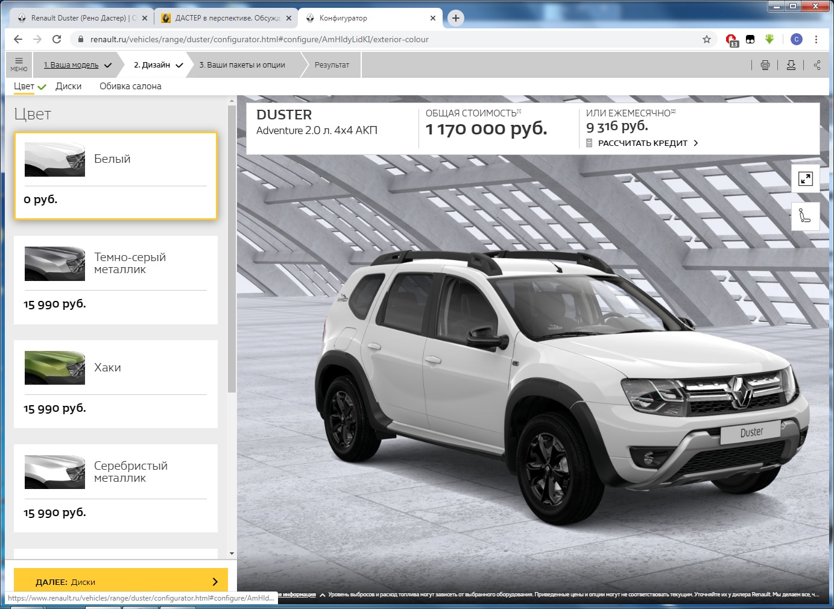
Task: Click the 1 170 000 руб. total price
Action: pyautogui.click(x=486, y=128)
